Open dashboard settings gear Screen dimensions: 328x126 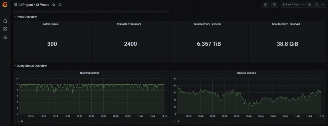pos(265,4)
